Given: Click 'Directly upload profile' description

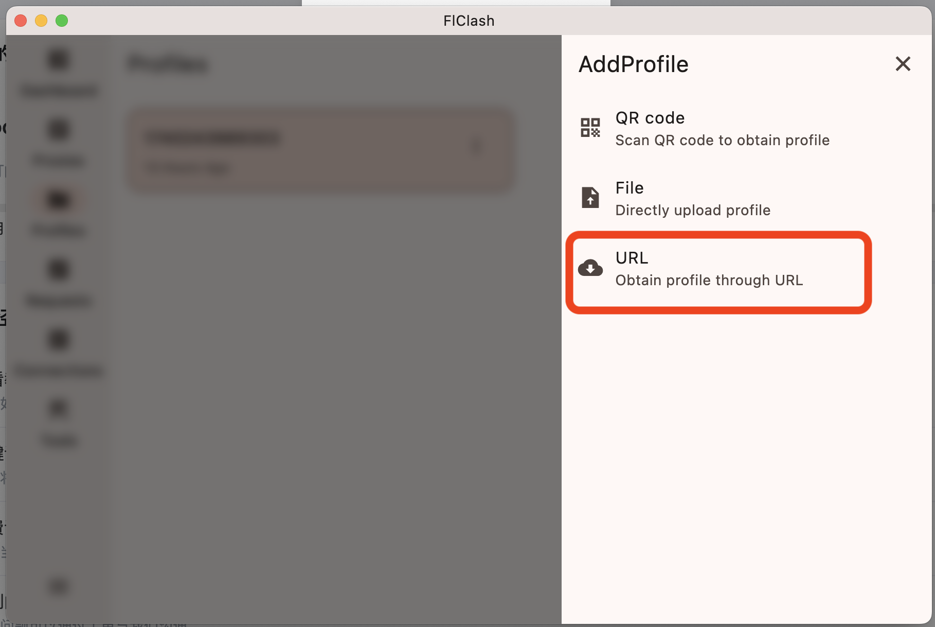Looking at the screenshot, I should pyautogui.click(x=693, y=211).
